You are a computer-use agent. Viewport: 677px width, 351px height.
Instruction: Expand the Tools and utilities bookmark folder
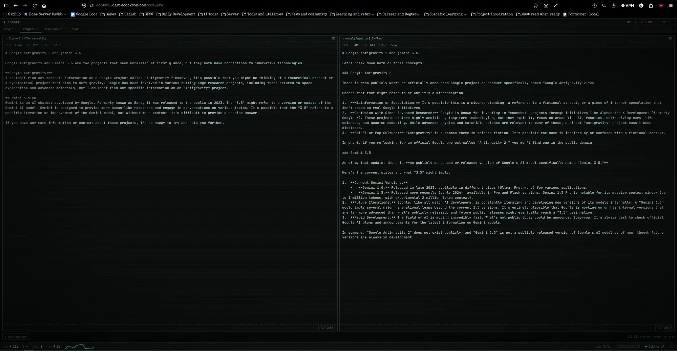click(262, 14)
